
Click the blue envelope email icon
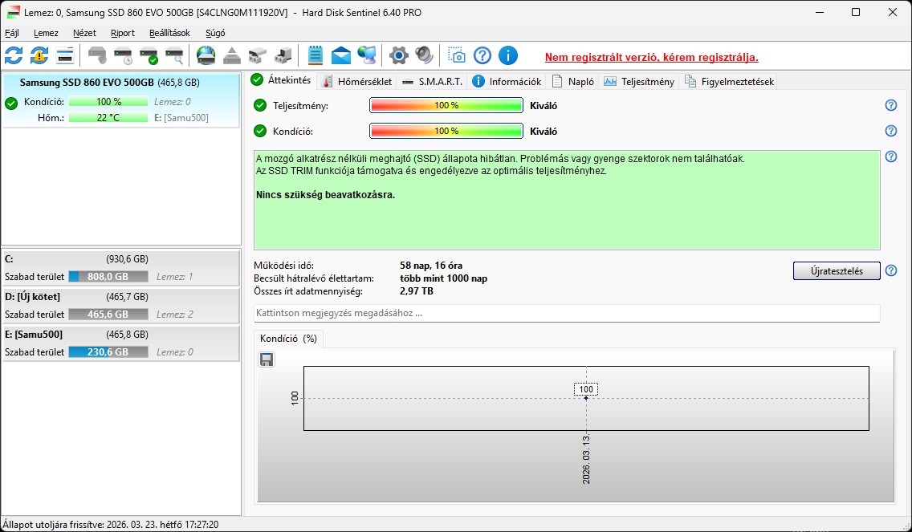point(341,56)
